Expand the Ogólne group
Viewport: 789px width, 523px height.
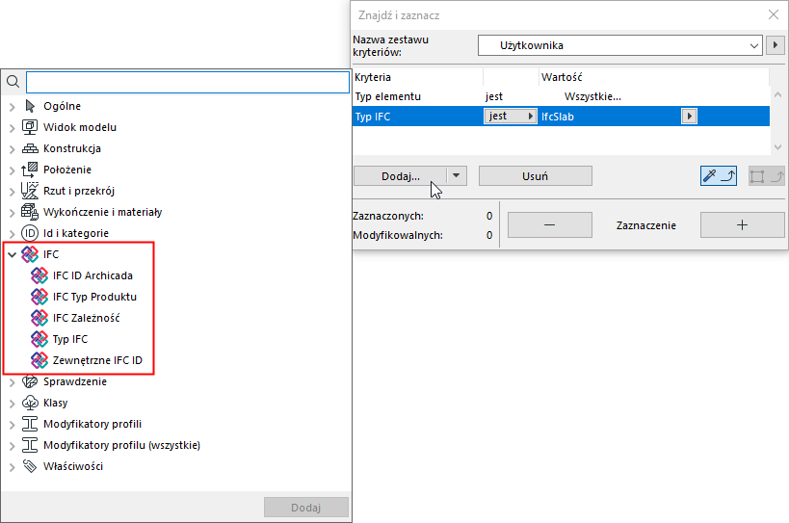tap(13, 107)
